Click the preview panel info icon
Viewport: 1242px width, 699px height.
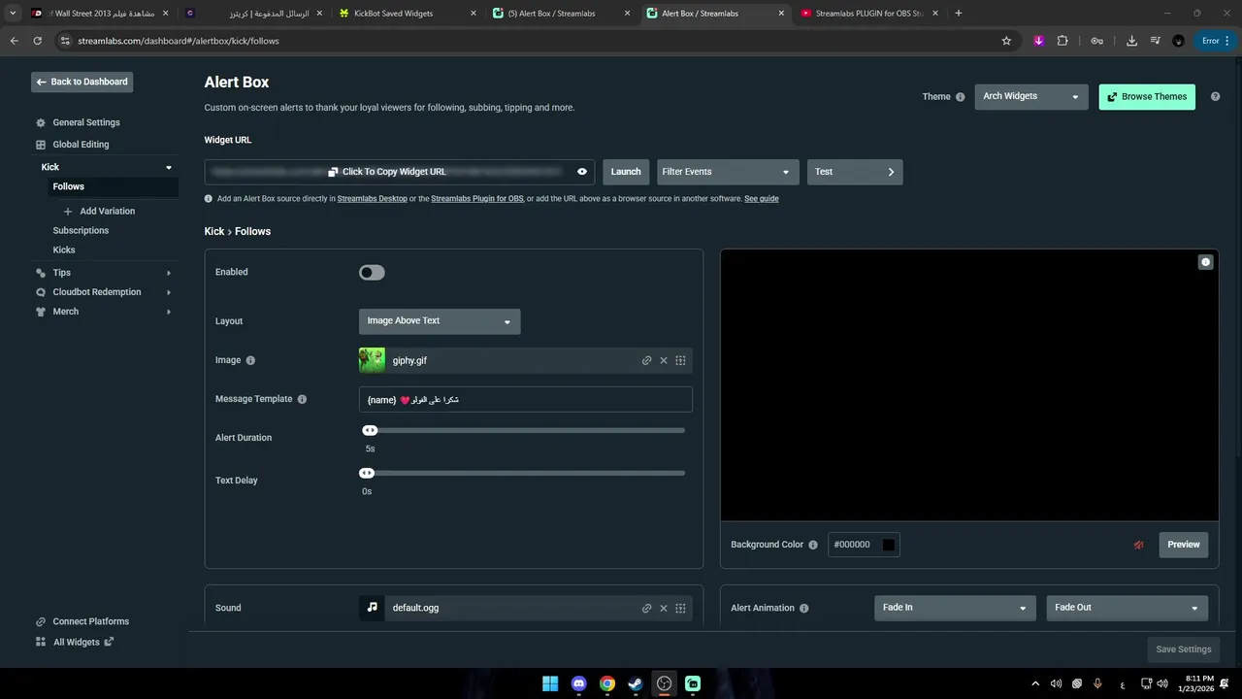click(x=1205, y=262)
